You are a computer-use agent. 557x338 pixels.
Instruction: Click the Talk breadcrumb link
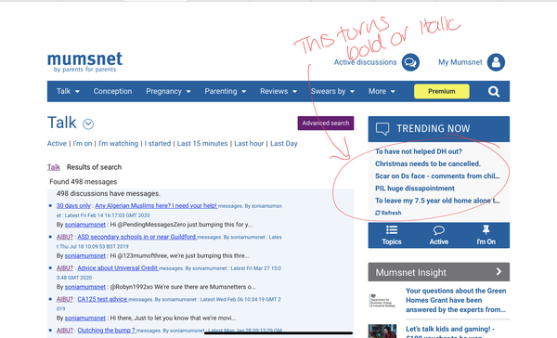click(x=54, y=167)
